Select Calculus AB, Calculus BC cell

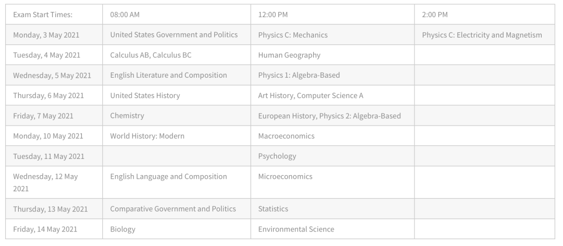(x=177, y=55)
